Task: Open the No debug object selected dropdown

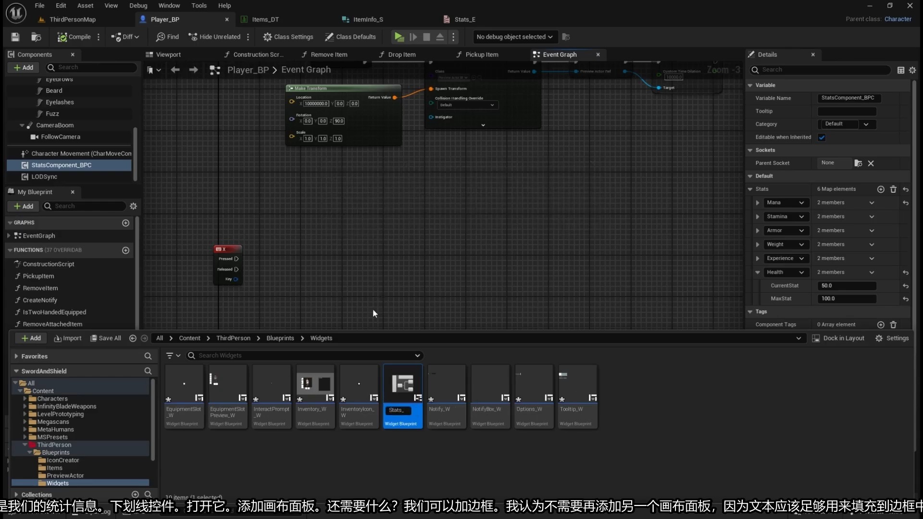Action: point(514,37)
